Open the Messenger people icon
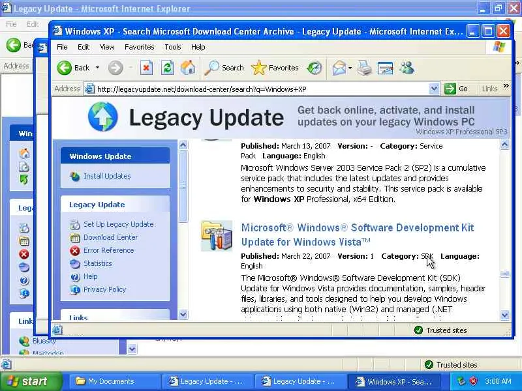This screenshot has height=391, width=522. coord(407,68)
